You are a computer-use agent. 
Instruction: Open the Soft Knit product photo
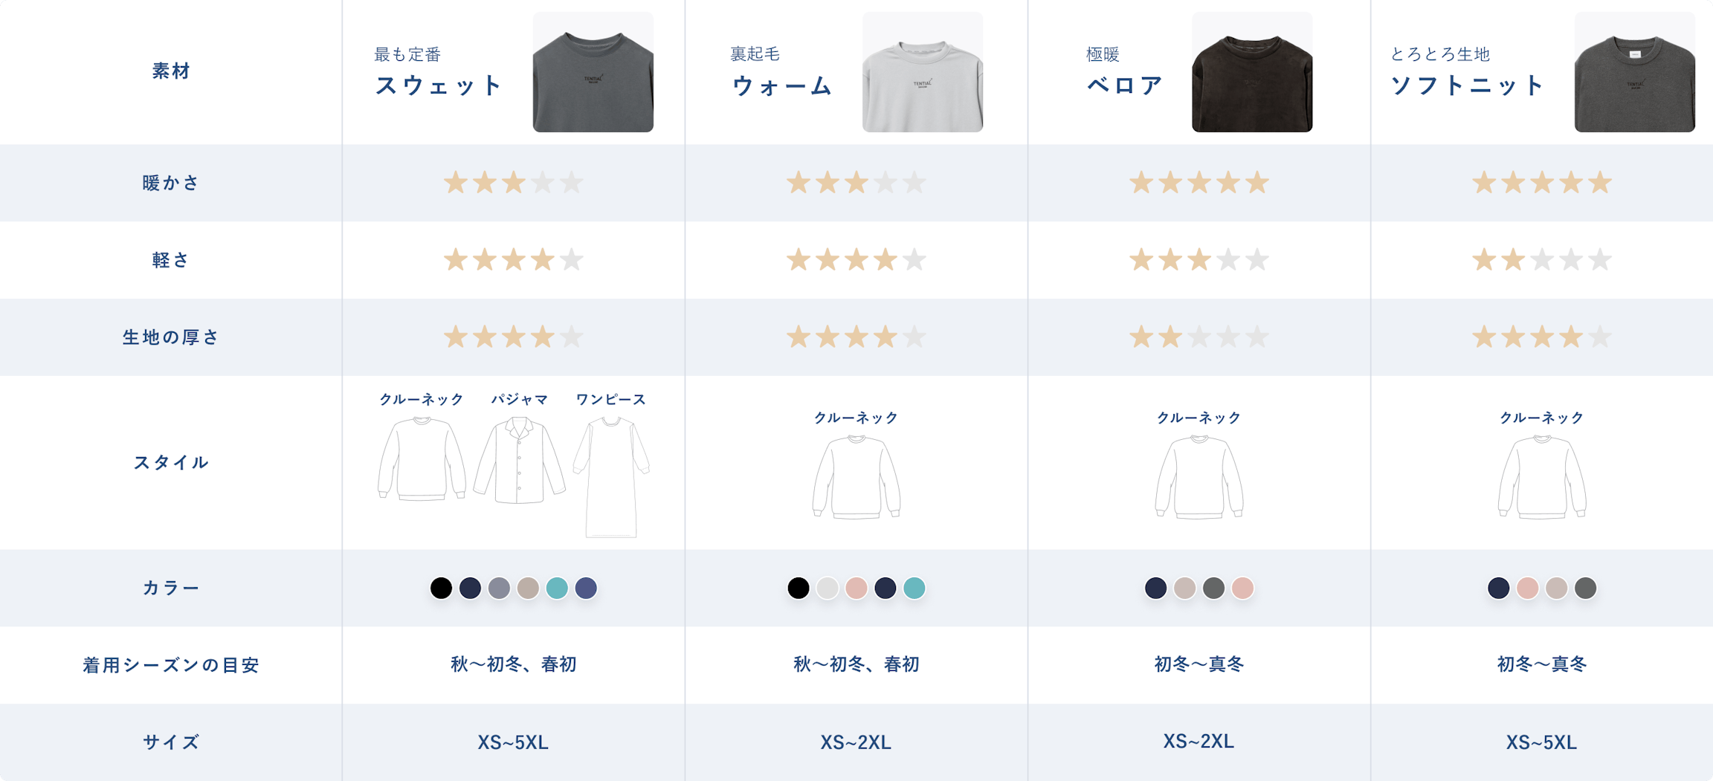click(1634, 72)
